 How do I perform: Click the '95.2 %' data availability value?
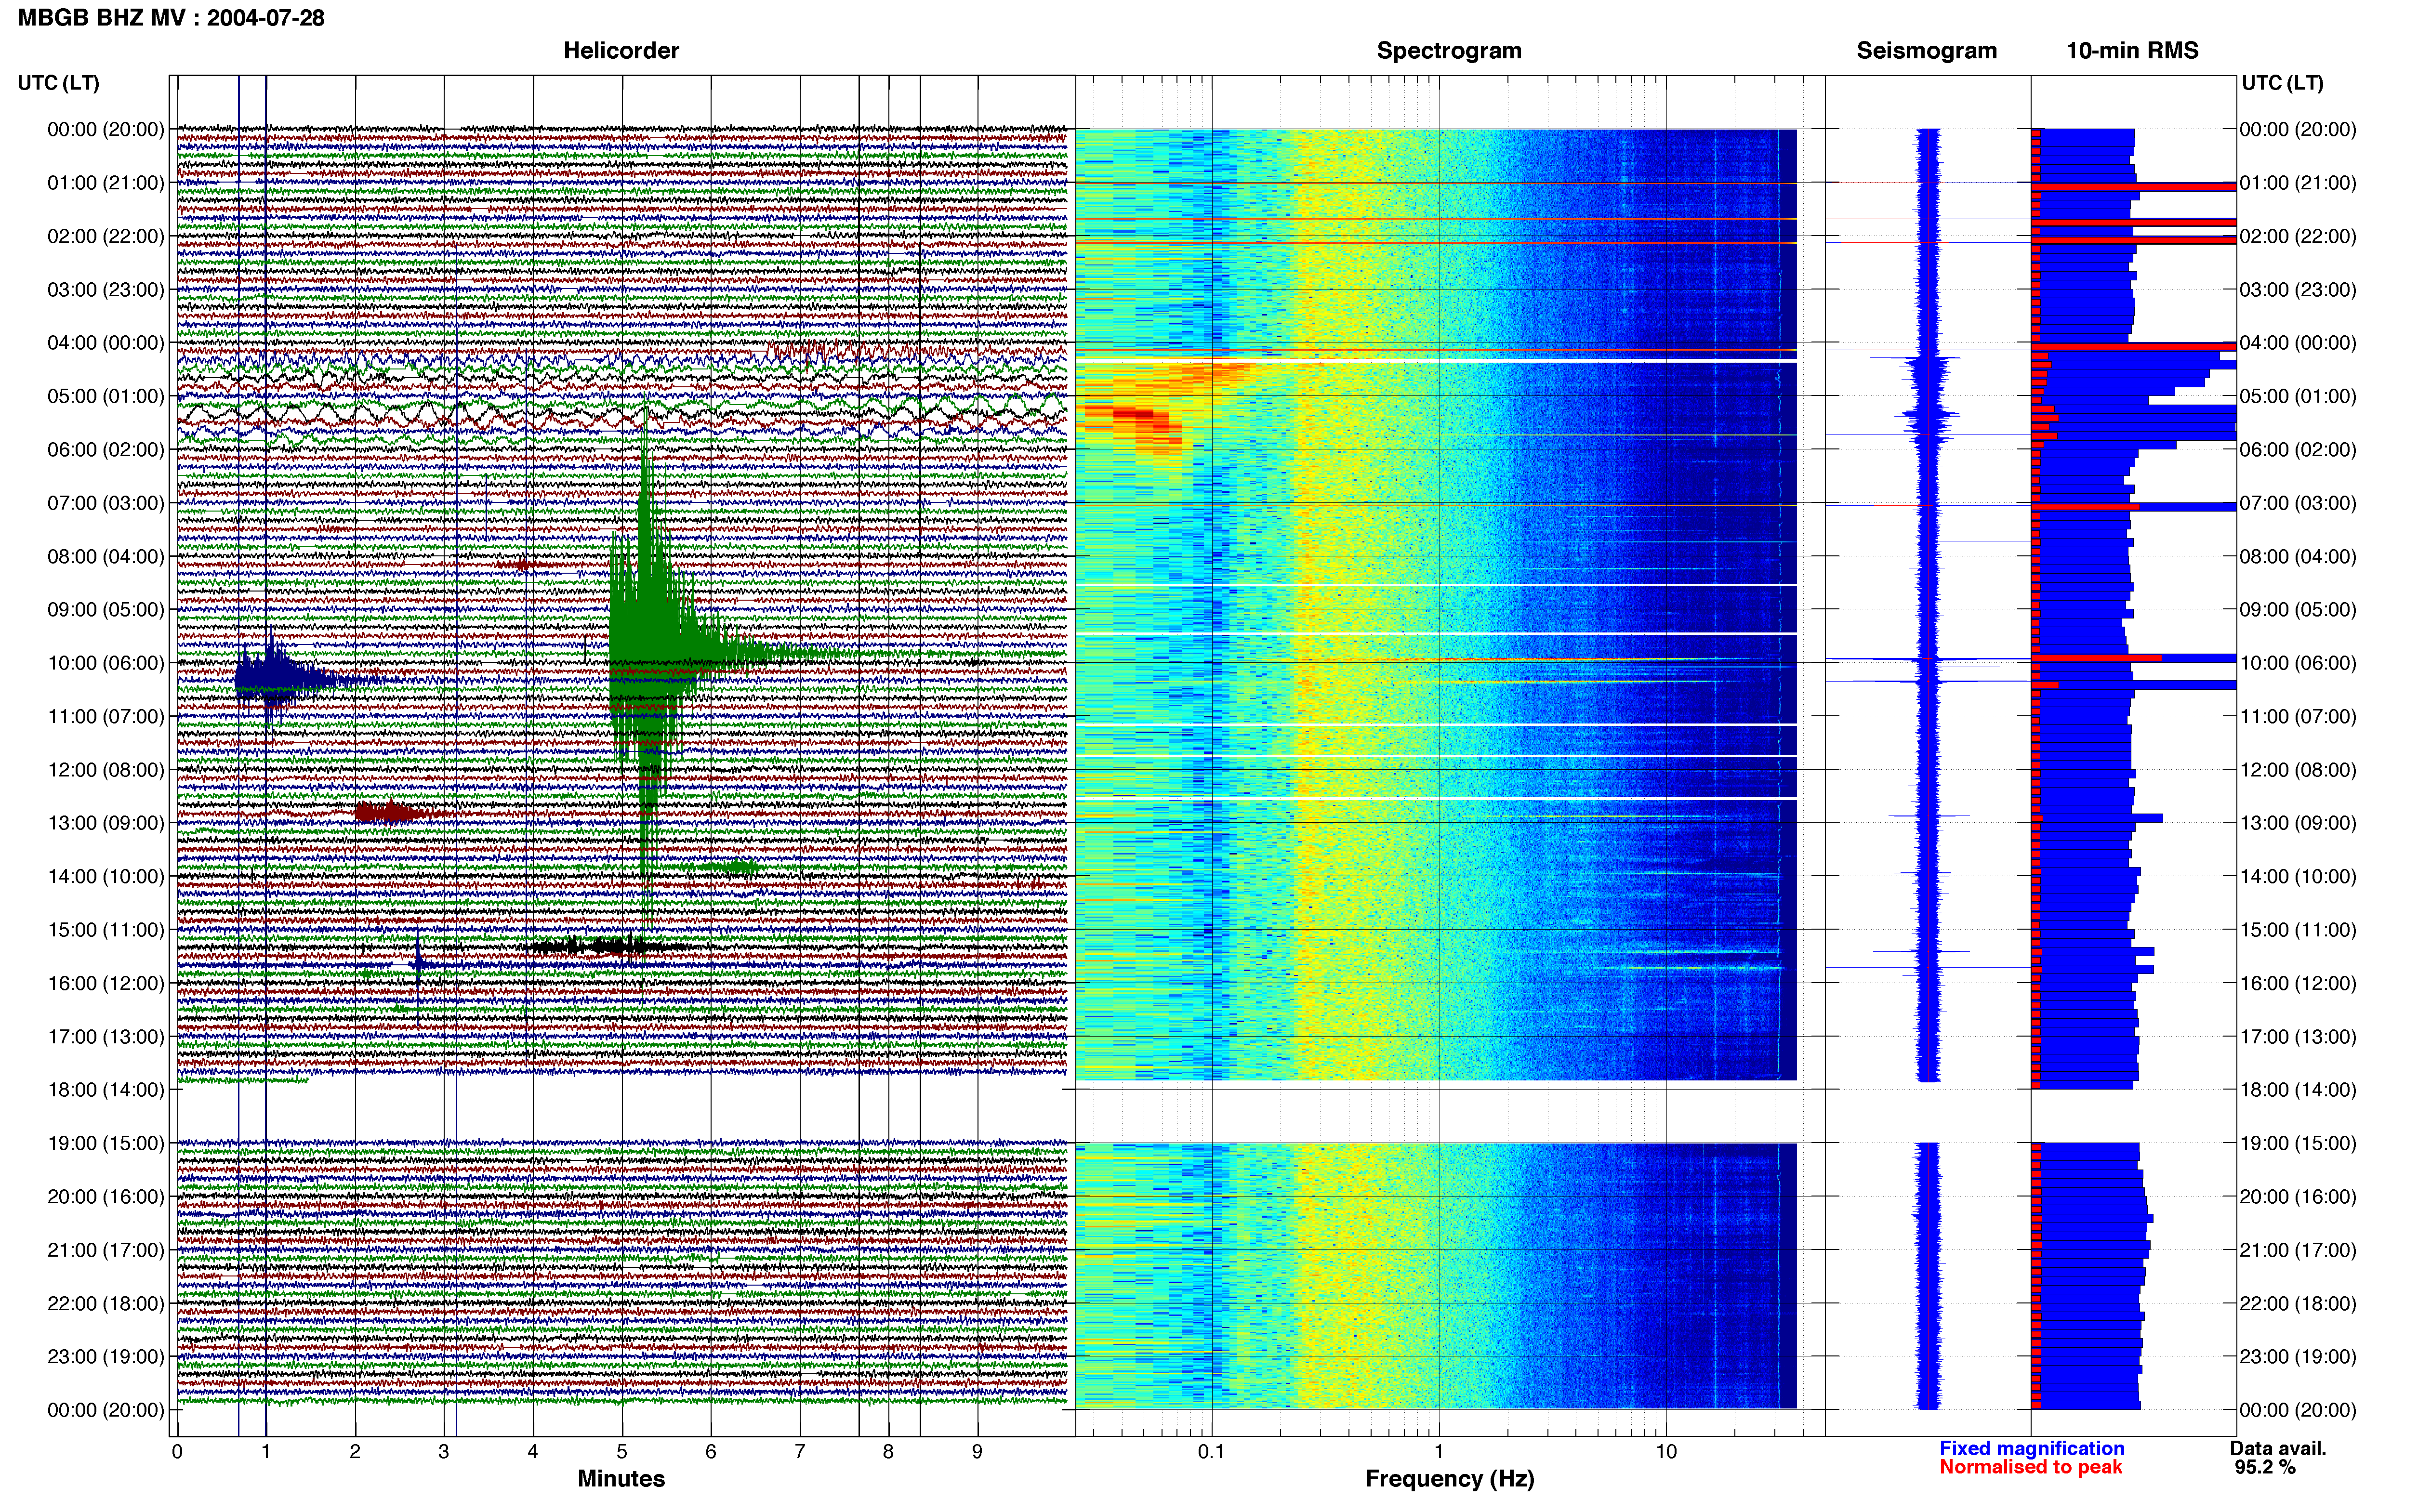click(2265, 1467)
